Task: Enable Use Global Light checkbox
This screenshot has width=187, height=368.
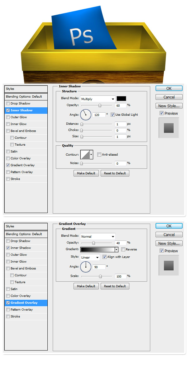Action: tap(113, 115)
